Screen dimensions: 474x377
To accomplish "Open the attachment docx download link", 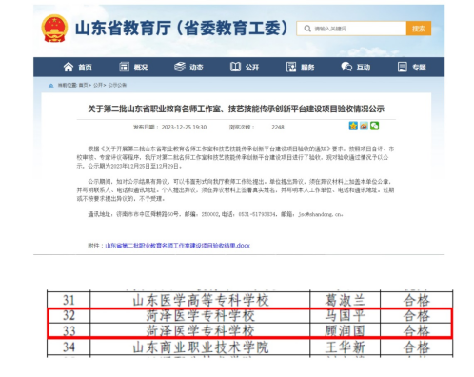I will click(x=177, y=246).
